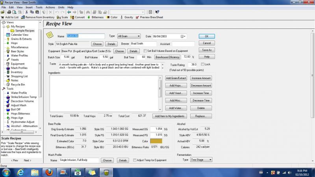315x177 pixels.
Task: Open the File menu
Action: point(4,7)
